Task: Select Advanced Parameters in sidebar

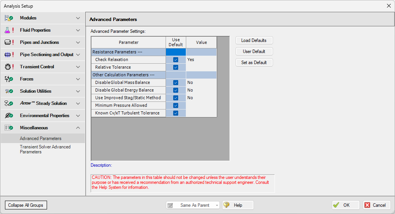Action: 43,138
